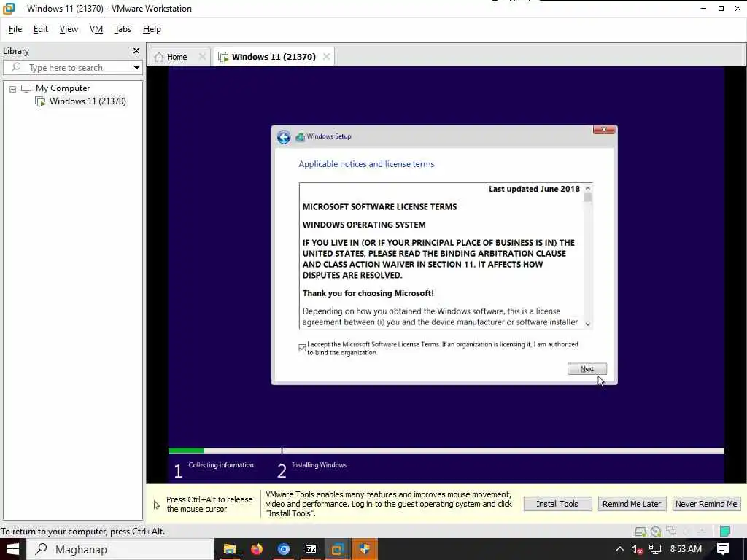
Task: Open File Explorer from the taskbar
Action: point(230,549)
